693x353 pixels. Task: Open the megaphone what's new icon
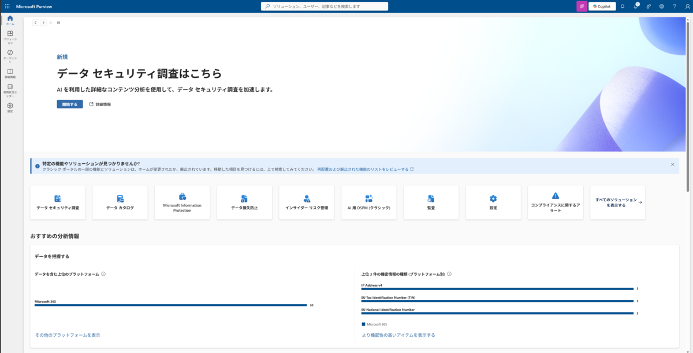pos(636,6)
